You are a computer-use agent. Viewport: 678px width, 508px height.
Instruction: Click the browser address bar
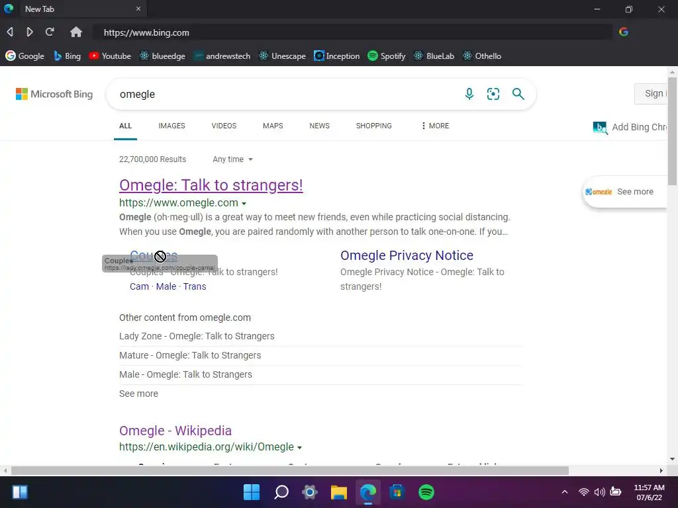[352, 32]
